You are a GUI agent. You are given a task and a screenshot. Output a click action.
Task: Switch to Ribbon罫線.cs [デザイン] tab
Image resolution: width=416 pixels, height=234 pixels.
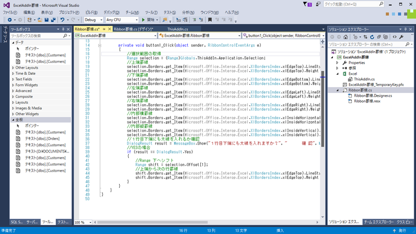(133, 29)
